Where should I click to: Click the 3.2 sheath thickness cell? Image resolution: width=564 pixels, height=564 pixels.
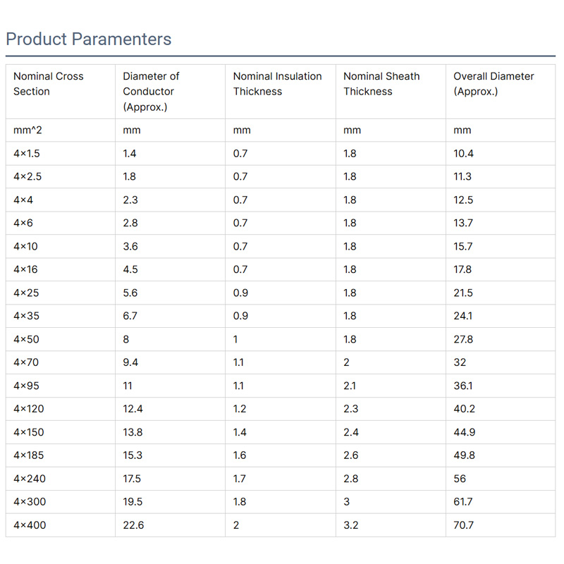coord(351,525)
